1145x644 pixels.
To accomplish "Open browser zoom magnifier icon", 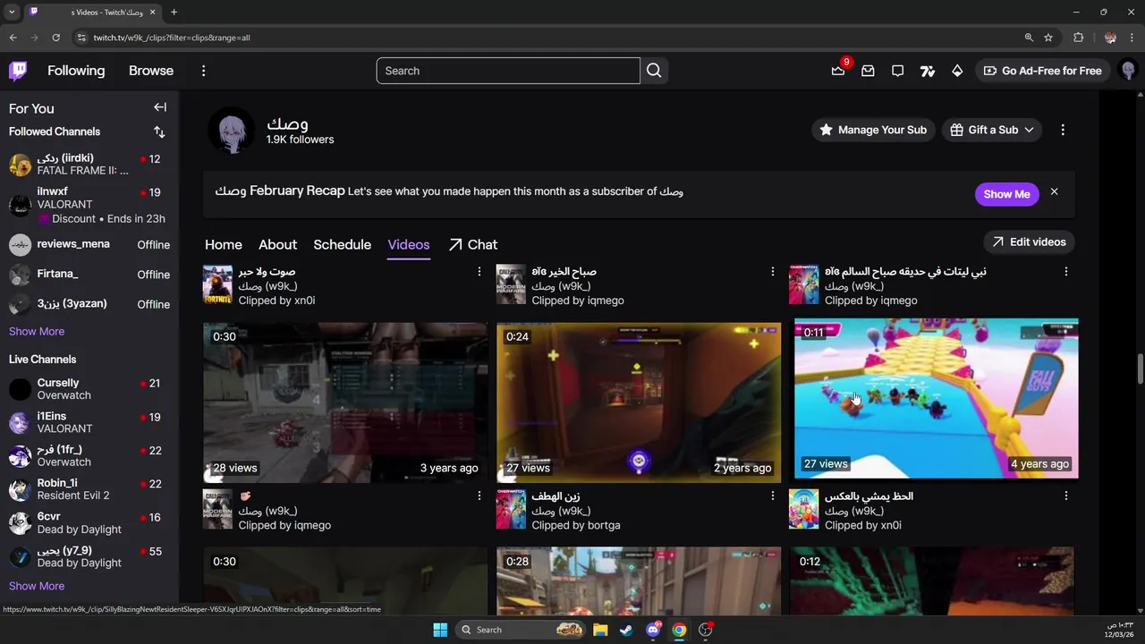I will (1029, 38).
